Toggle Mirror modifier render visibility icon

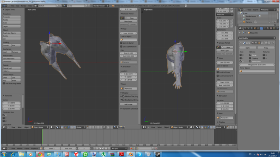click(253, 43)
